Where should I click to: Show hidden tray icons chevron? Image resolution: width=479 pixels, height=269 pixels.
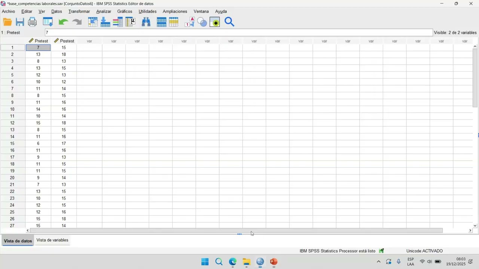click(x=379, y=262)
